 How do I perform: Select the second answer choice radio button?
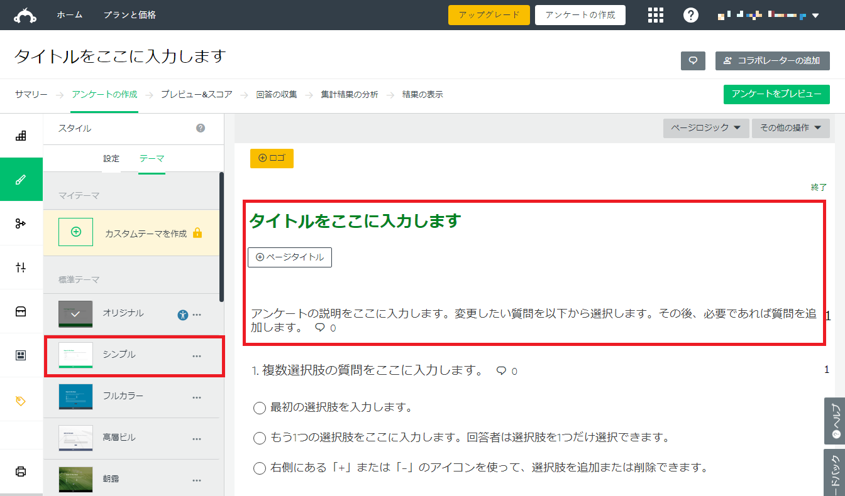[x=260, y=438]
